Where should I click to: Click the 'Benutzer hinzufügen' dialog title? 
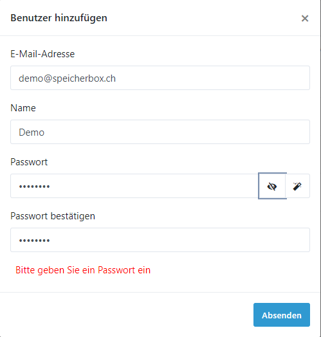tap(59, 18)
